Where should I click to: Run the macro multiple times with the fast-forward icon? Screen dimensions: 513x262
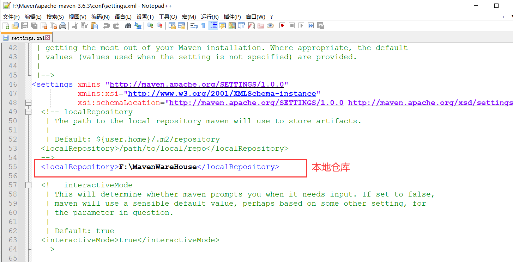pyautogui.click(x=311, y=26)
